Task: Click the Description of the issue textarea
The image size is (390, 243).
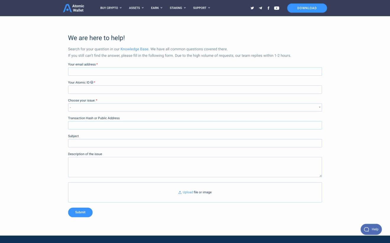Action: coord(195,167)
